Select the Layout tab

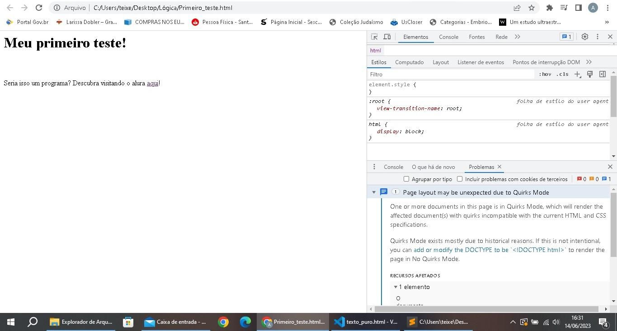441,62
